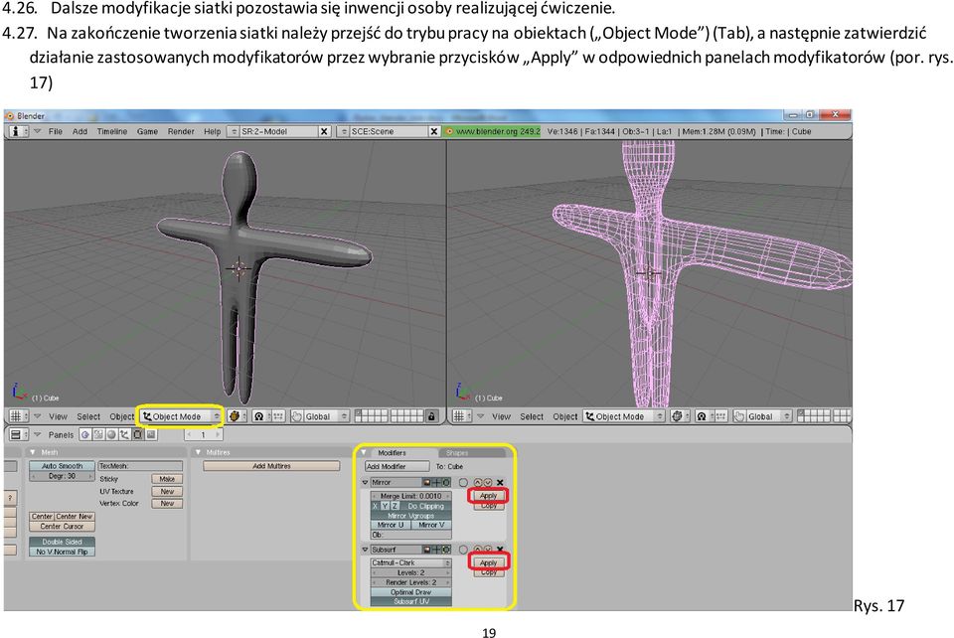
Task: Open the Timeline menu
Action: tap(112, 131)
